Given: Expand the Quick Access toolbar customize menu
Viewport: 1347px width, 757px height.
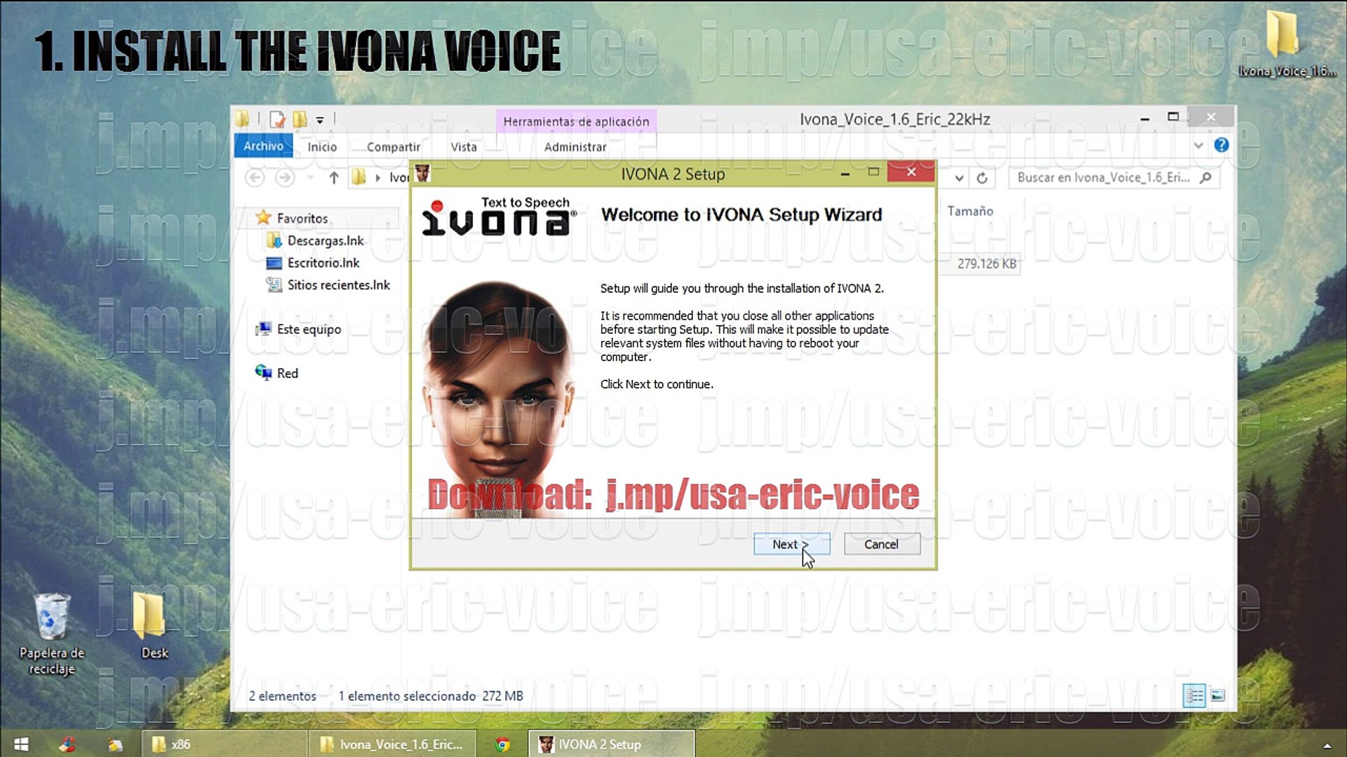Looking at the screenshot, I should tap(321, 118).
